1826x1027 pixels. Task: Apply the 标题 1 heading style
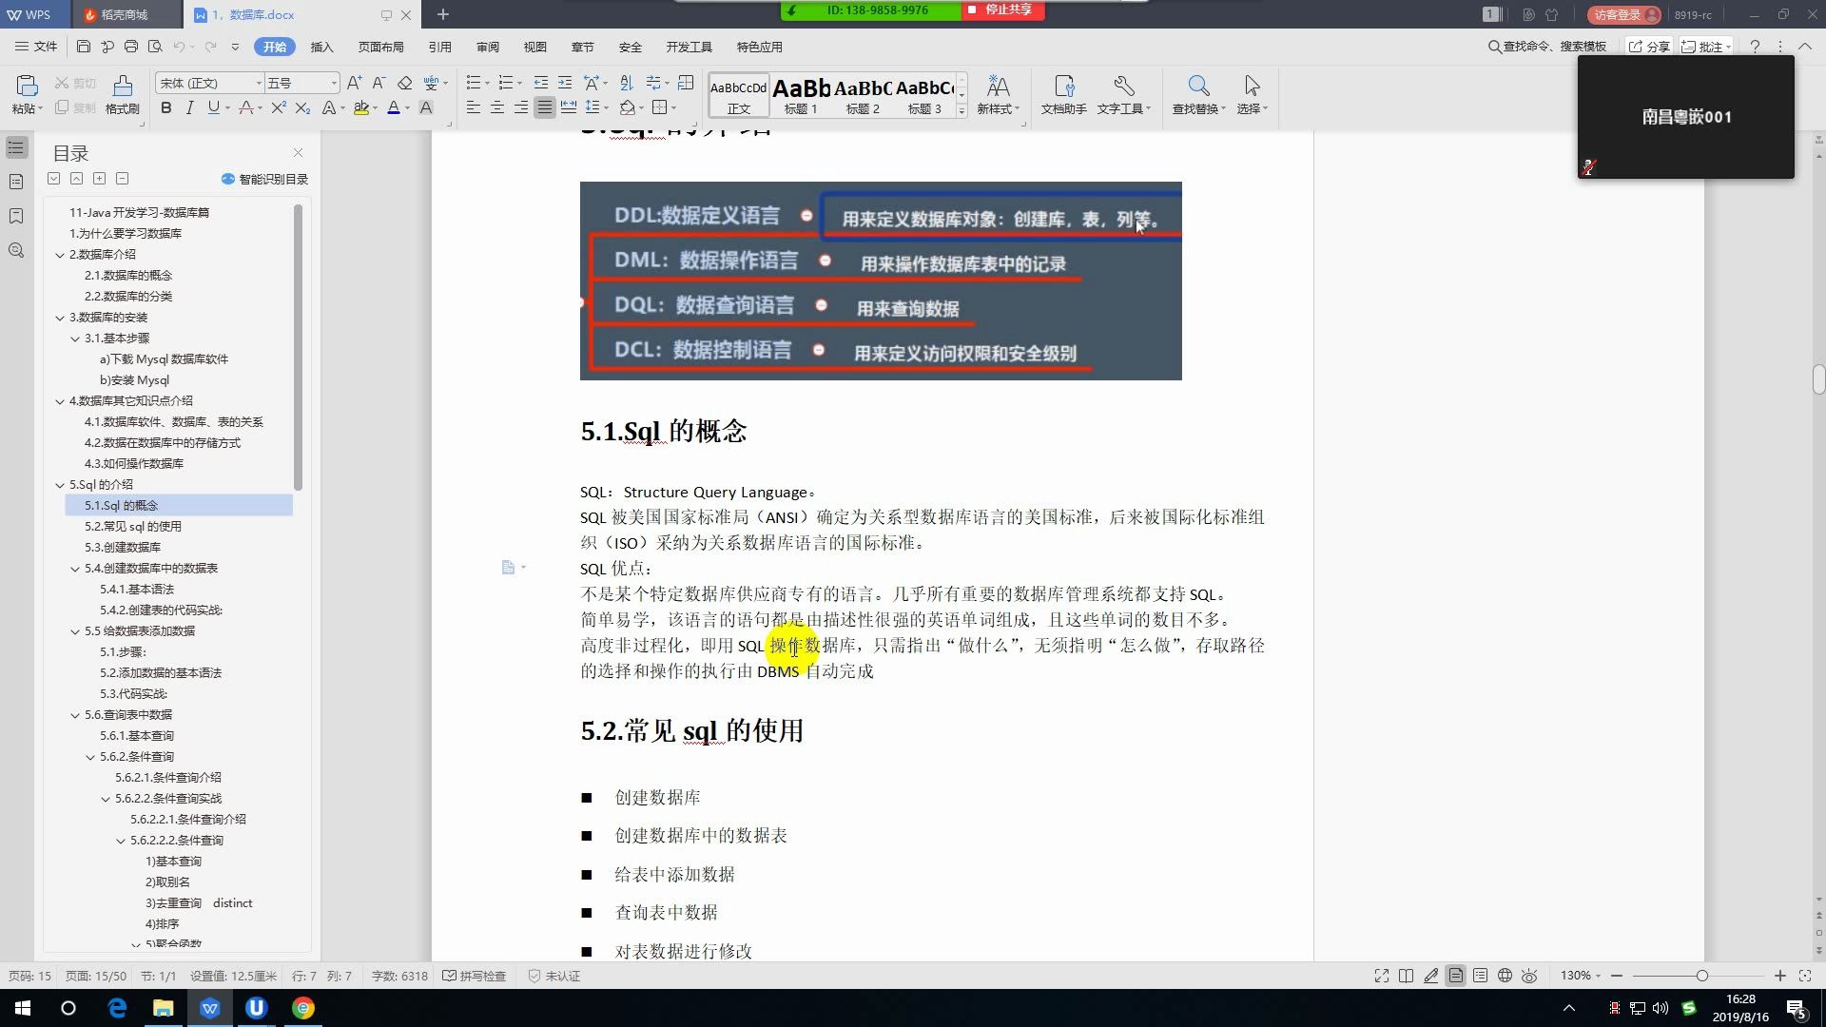click(x=801, y=95)
